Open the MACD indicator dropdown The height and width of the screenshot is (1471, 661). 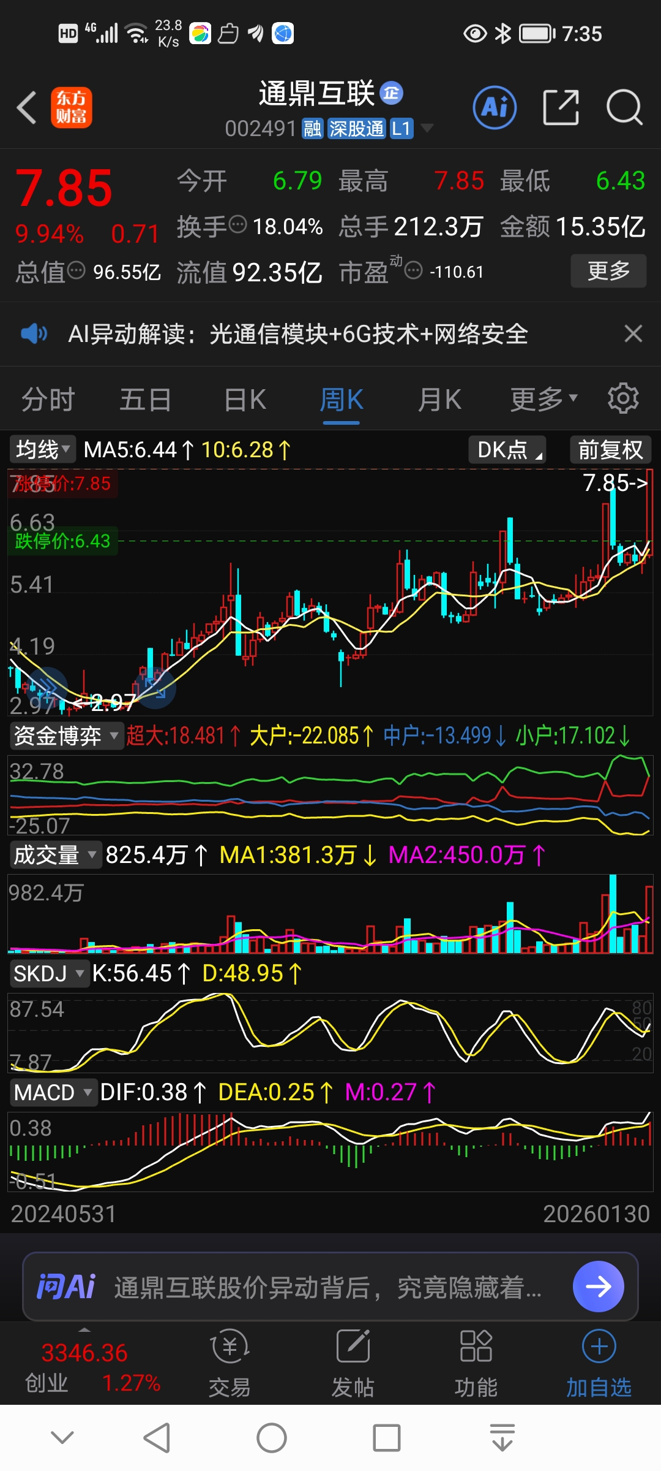[53, 1092]
